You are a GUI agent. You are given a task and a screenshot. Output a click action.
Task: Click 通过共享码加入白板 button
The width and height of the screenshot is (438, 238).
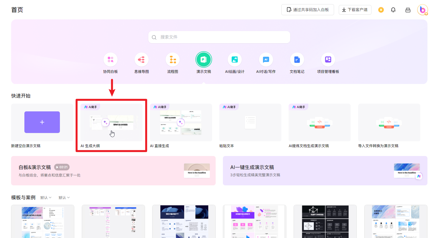pos(308,10)
